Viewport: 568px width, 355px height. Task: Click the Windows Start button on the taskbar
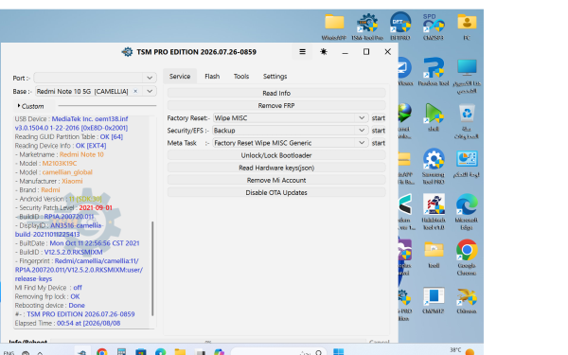pos(338,352)
